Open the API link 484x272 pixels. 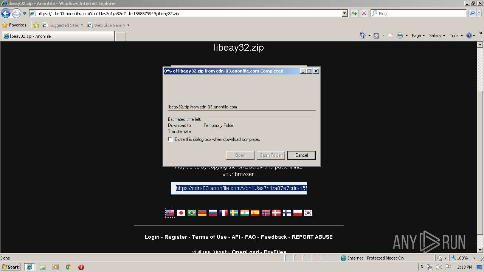(x=236, y=237)
